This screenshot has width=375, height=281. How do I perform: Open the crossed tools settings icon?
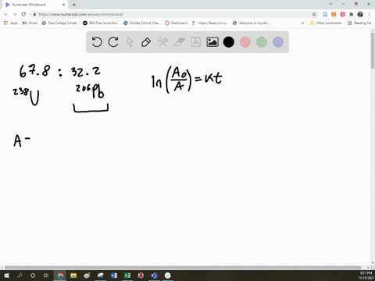point(162,42)
